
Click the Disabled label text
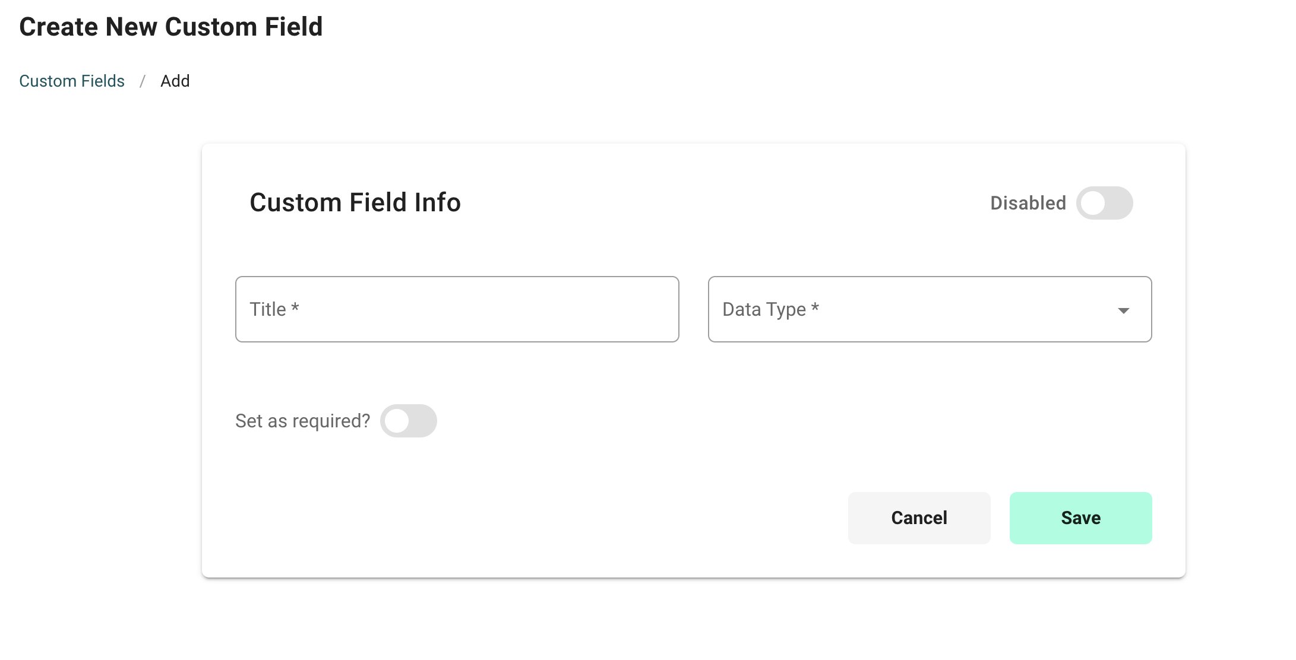1028,203
